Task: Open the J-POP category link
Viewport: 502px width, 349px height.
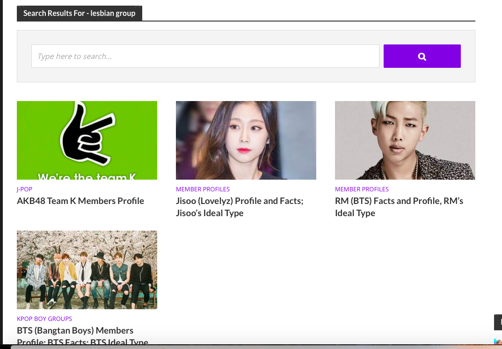Action: click(x=25, y=189)
